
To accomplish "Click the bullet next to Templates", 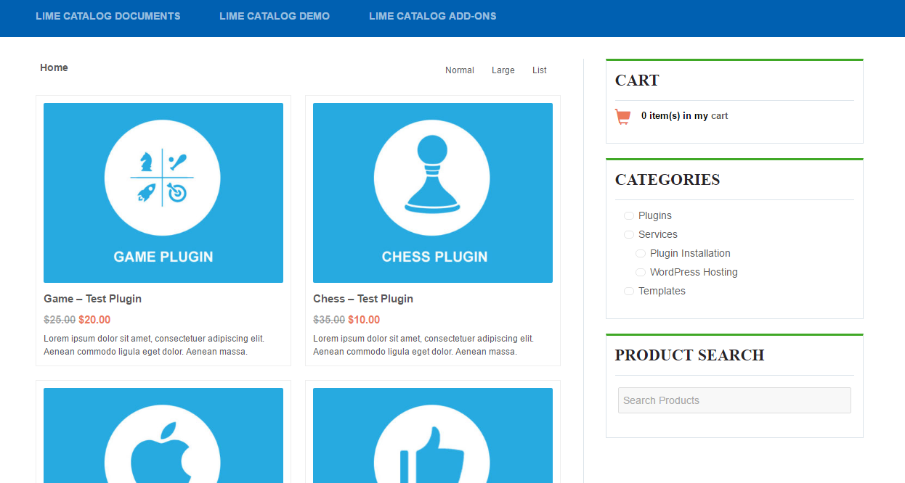I will pos(629,291).
